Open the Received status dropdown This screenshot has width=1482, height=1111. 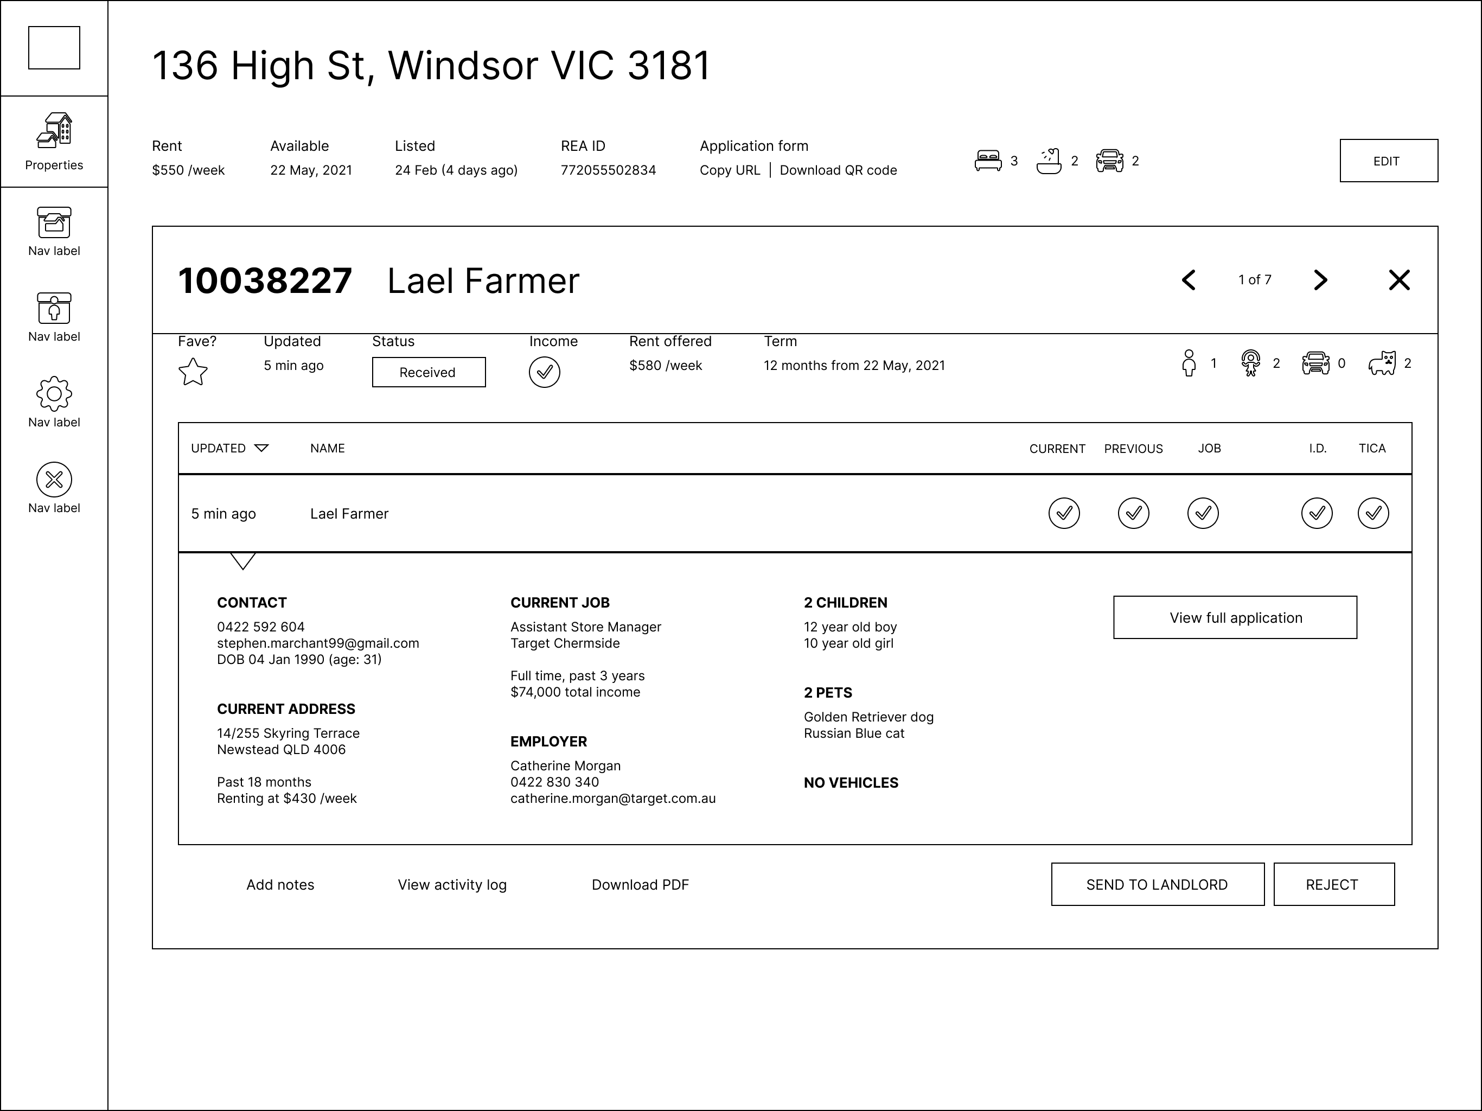pos(429,372)
